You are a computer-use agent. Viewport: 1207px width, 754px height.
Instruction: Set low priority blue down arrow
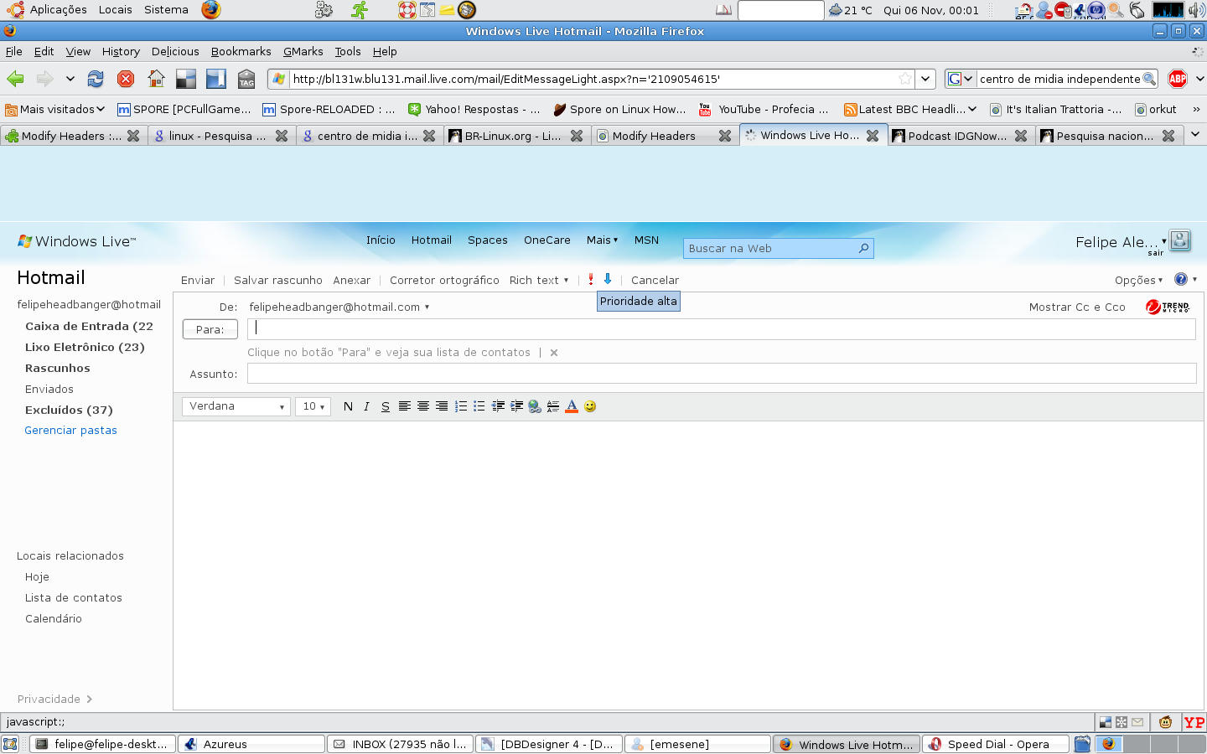click(608, 279)
